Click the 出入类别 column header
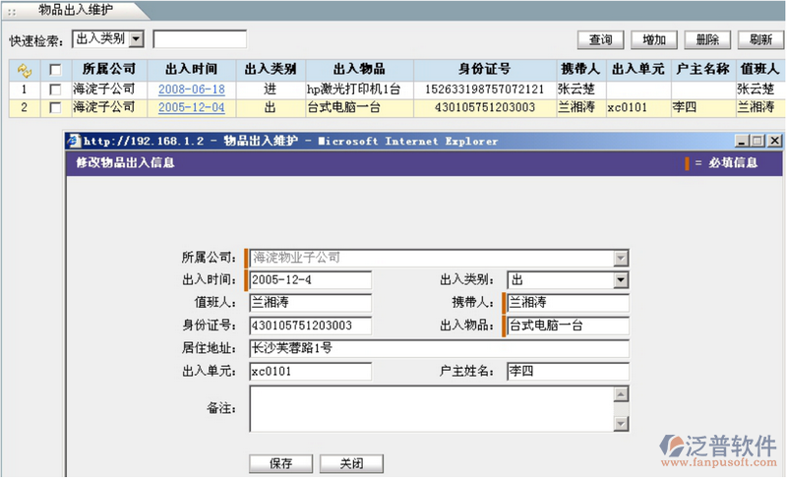Screen dimensions: 787x478 271,69
